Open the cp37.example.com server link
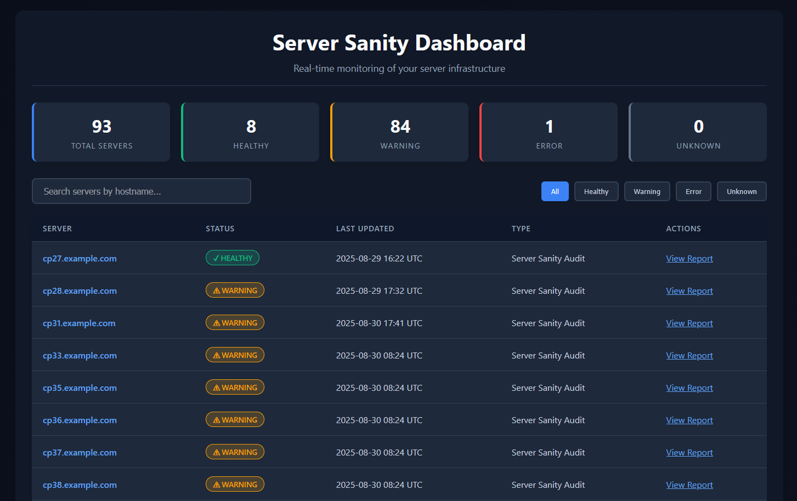This screenshot has height=501, width=797. 80,453
